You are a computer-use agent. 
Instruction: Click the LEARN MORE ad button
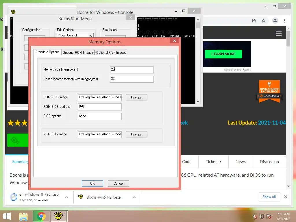[223, 54]
